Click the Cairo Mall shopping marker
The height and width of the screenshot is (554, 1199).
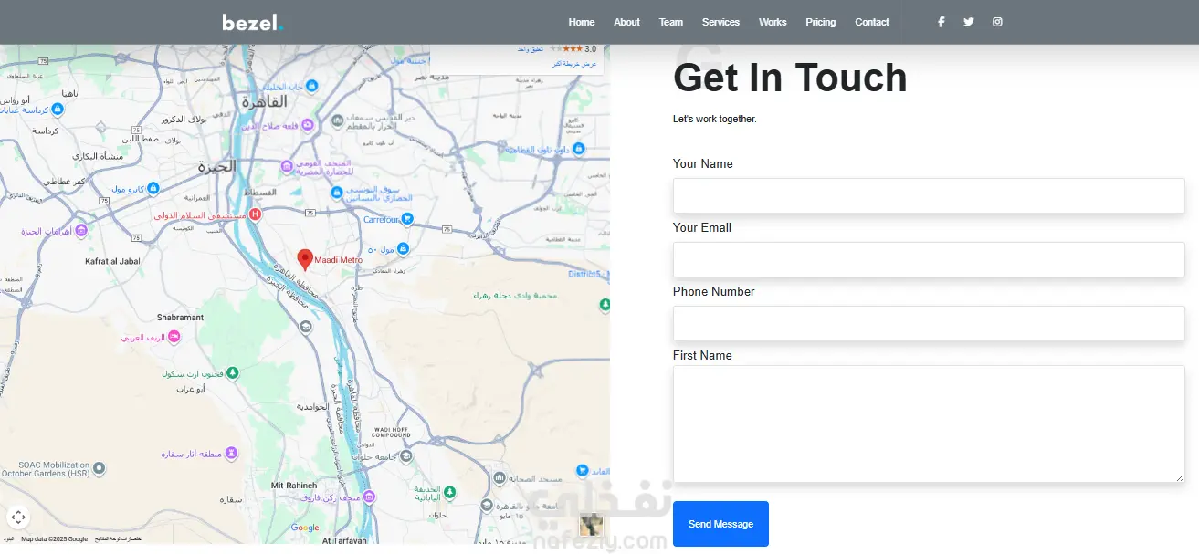point(153,188)
